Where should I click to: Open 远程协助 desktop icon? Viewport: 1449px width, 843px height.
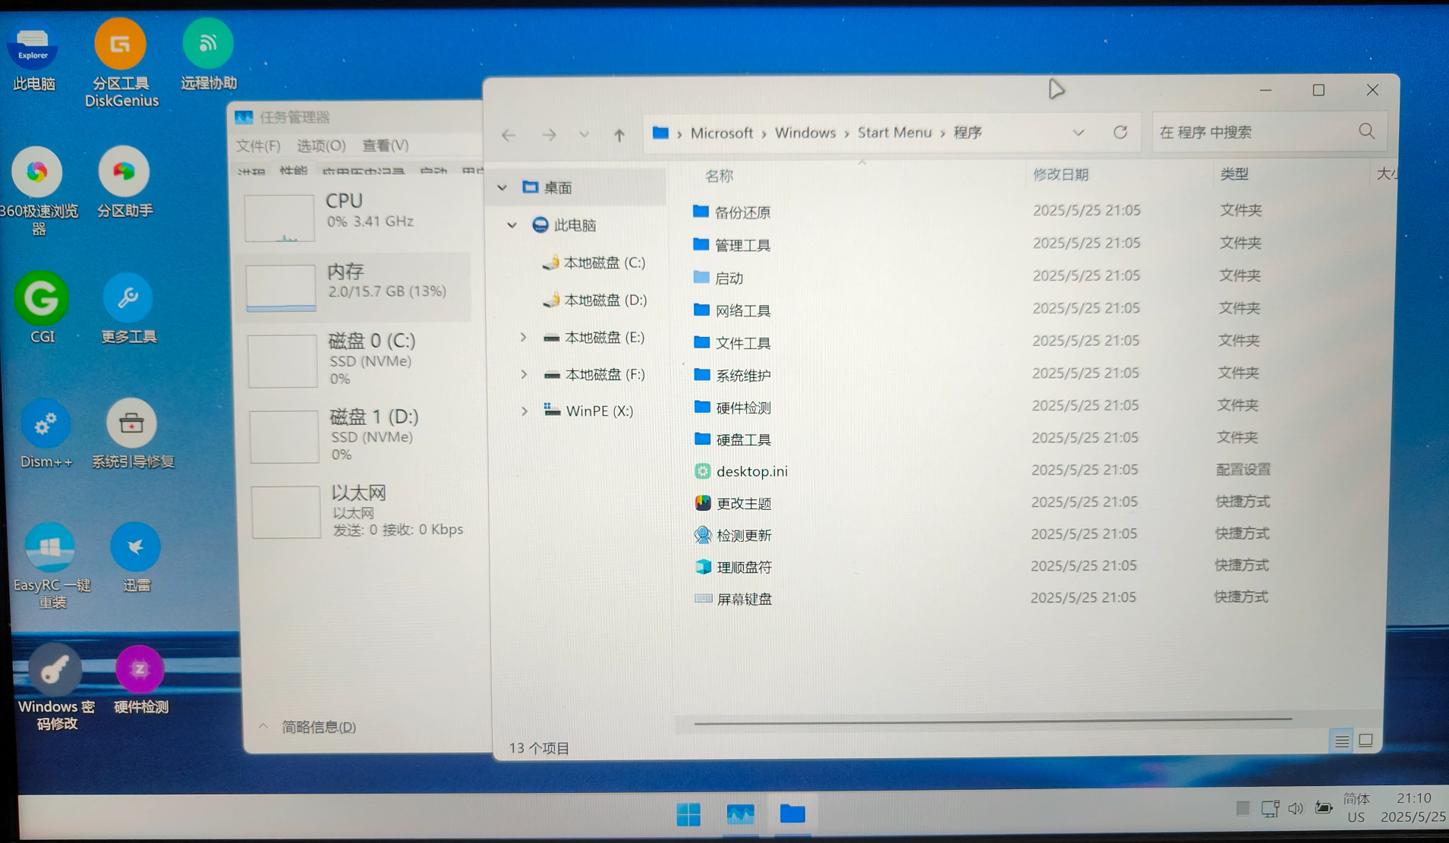click(208, 55)
